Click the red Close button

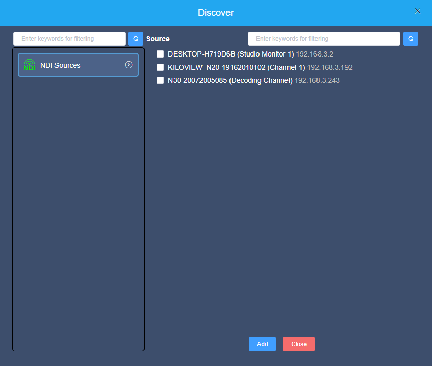299,344
